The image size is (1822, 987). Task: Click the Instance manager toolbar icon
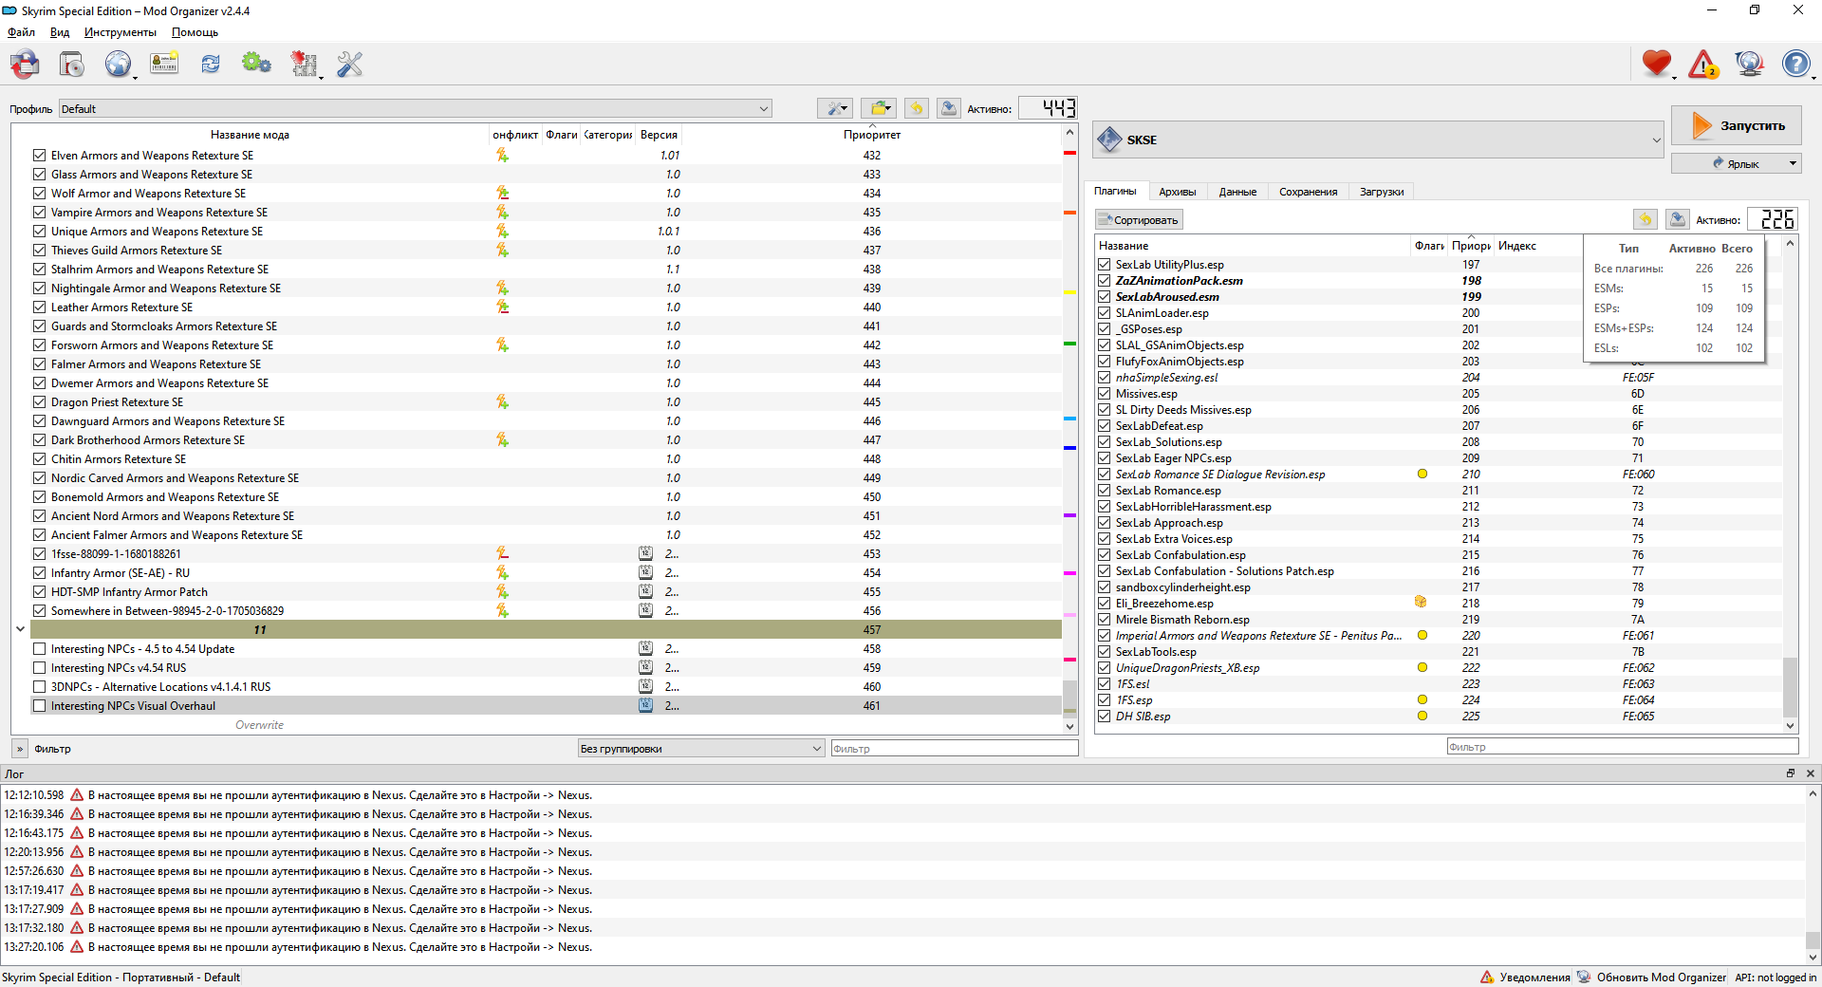(26, 65)
